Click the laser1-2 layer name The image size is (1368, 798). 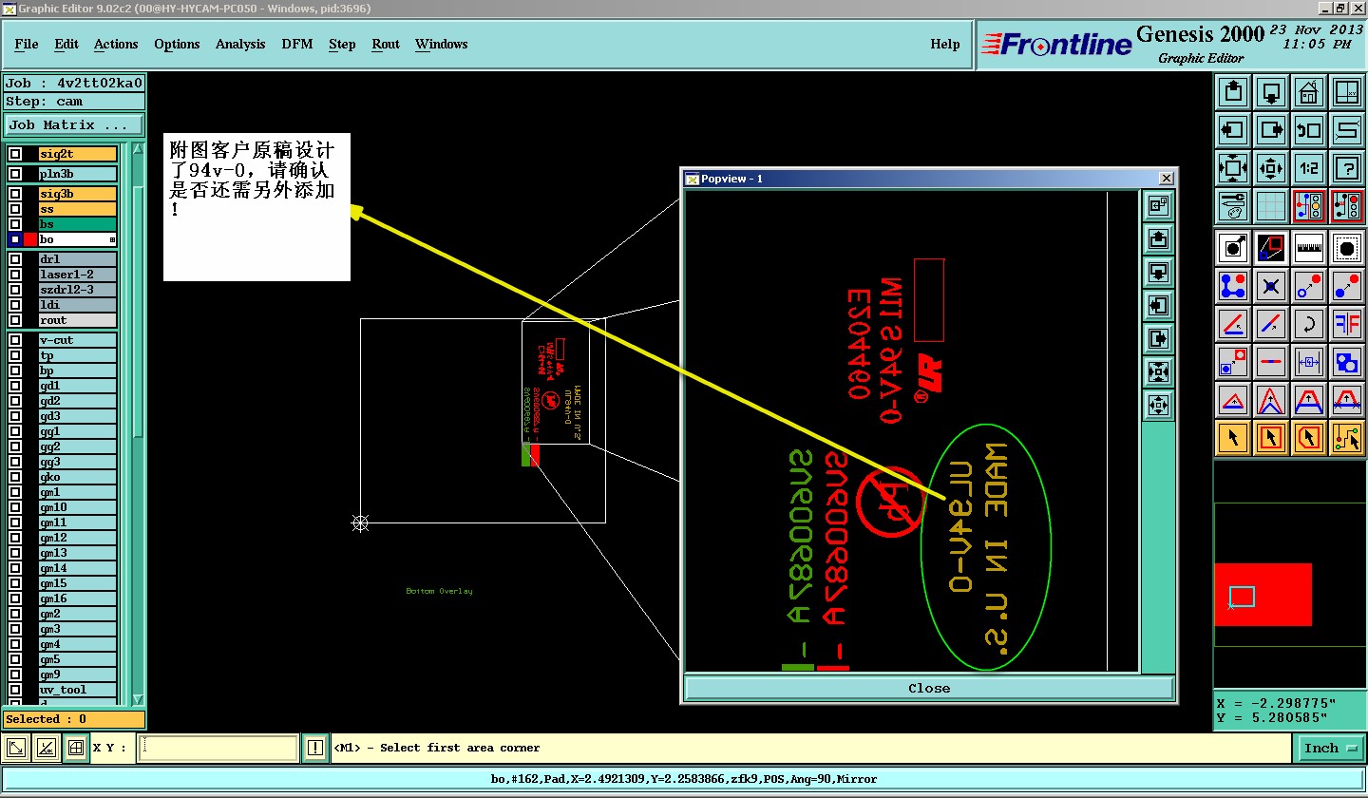click(78, 275)
